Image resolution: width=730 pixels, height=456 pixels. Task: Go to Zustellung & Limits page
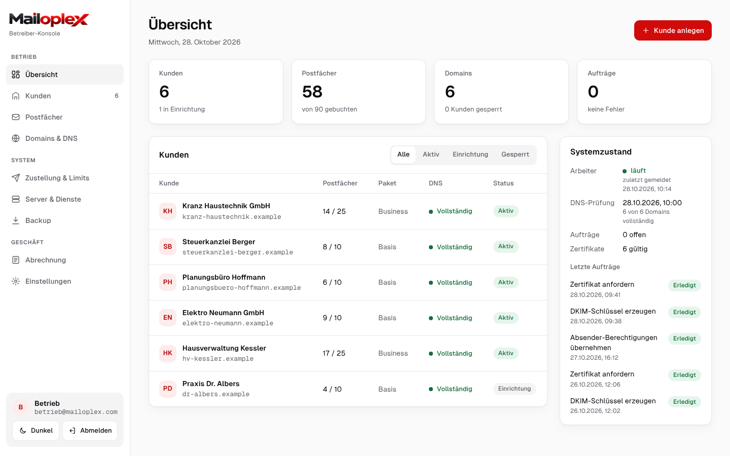65,178
